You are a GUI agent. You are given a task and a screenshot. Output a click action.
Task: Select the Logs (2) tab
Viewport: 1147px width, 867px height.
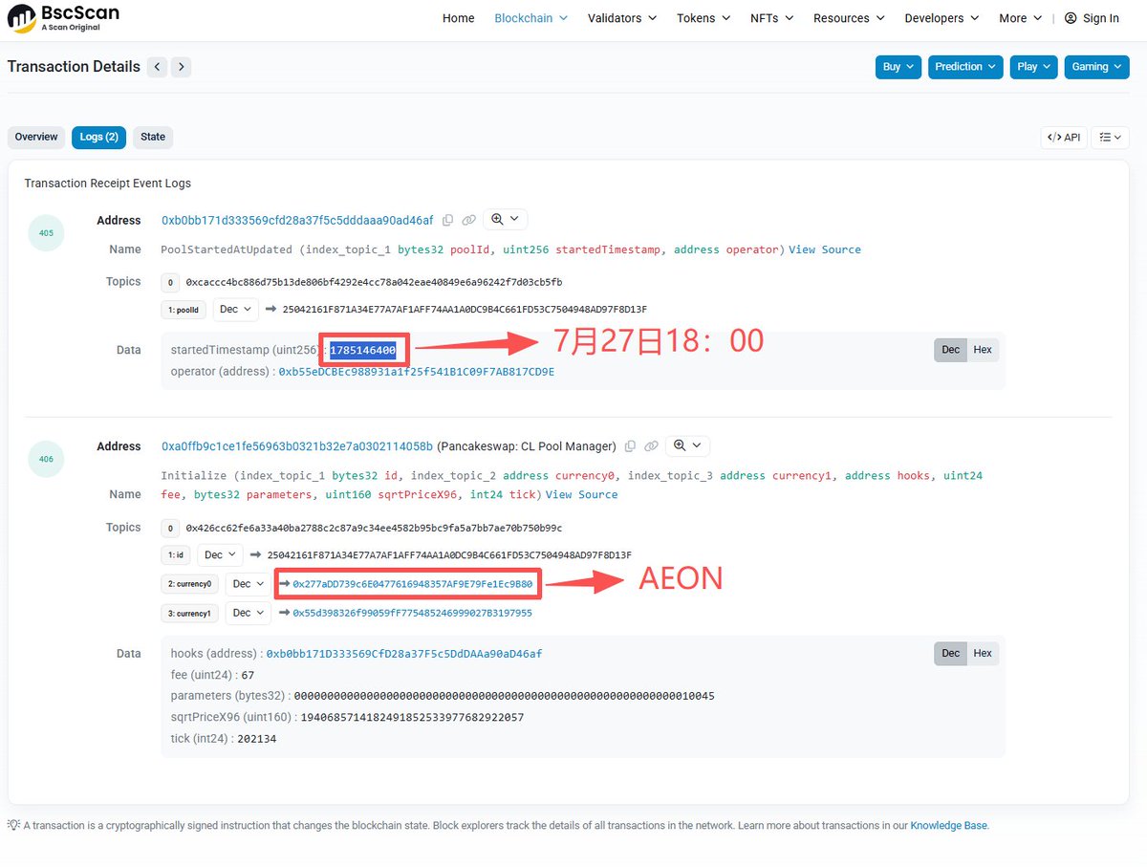click(x=98, y=138)
